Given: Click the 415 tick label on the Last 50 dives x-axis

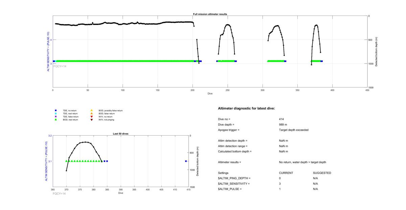Looking at the screenshot, I should [188, 190].
